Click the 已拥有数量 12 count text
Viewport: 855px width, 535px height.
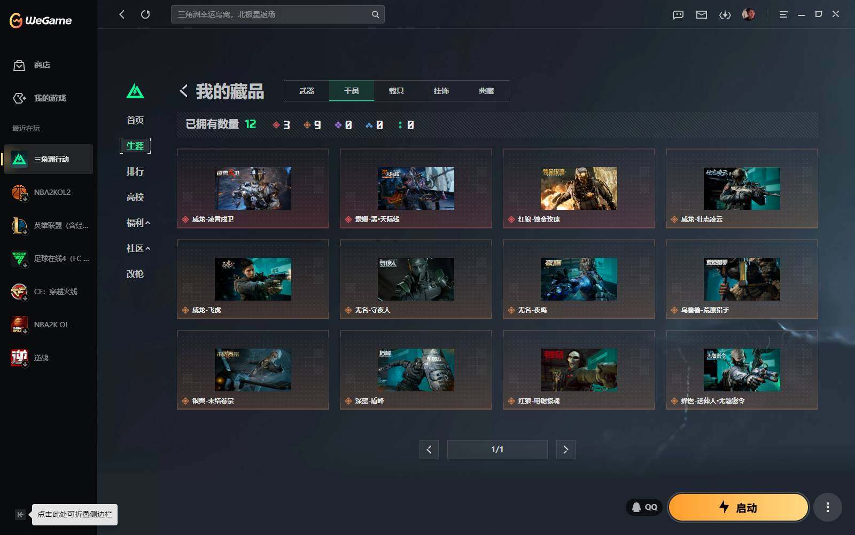click(221, 124)
